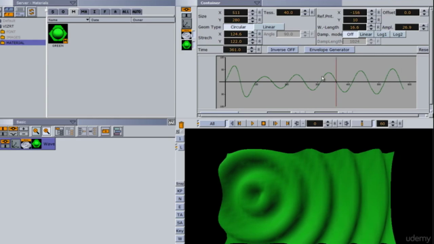Click the orange box icon in Basic toolbar
434x244 pixels.
106,131
